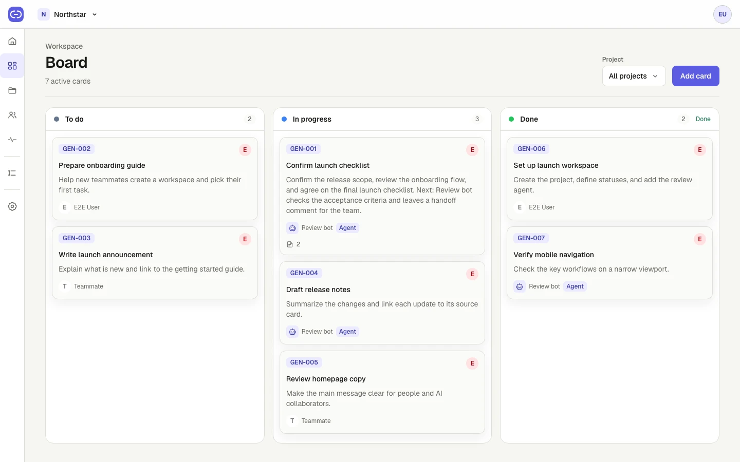Image resolution: width=740 pixels, height=462 pixels.
Task: Click Review bot icon on Draft release notes
Action: [x=292, y=332]
